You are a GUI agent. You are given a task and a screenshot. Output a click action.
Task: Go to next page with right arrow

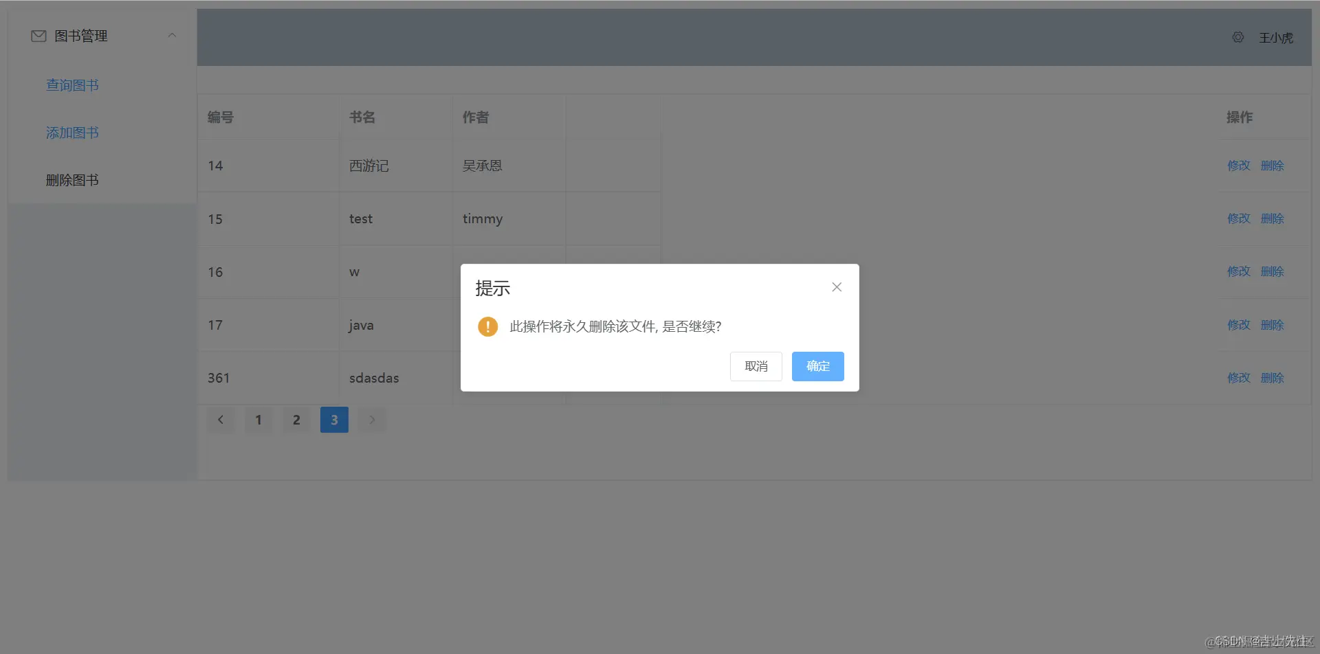click(372, 419)
